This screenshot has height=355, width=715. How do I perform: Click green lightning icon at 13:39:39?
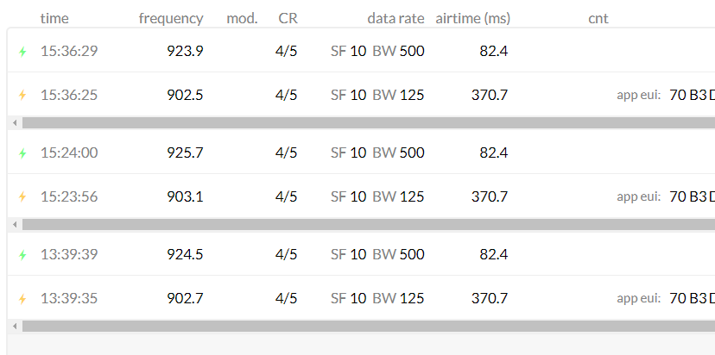coord(22,255)
